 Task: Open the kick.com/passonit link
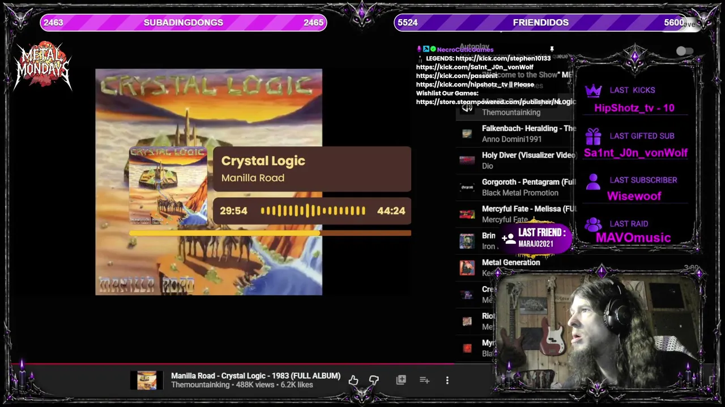pyautogui.click(x=457, y=76)
